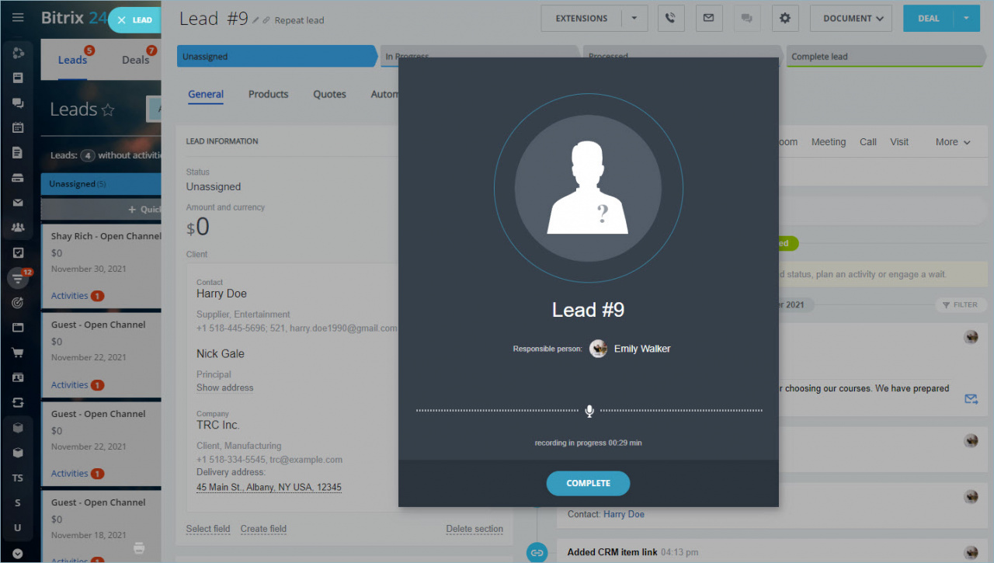The width and height of the screenshot is (994, 563).
Task: Click the forwarded mail icon in timeline email entry
Action: click(971, 398)
